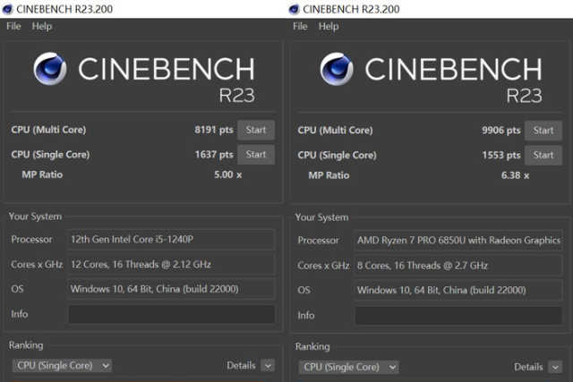Open CPU (Single Core) ranking dropdown, right window
The width and height of the screenshot is (573, 382).
coord(348,367)
